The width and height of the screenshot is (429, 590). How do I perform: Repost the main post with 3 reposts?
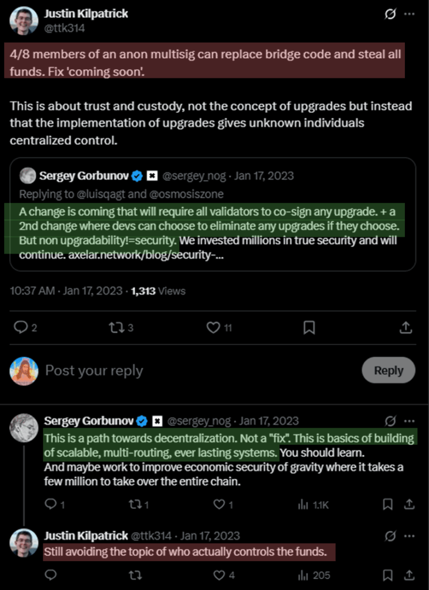click(x=116, y=327)
